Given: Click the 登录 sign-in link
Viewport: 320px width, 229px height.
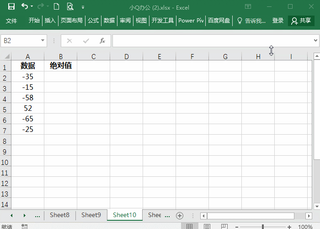Looking at the screenshot, I should pyautogui.click(x=278, y=21).
